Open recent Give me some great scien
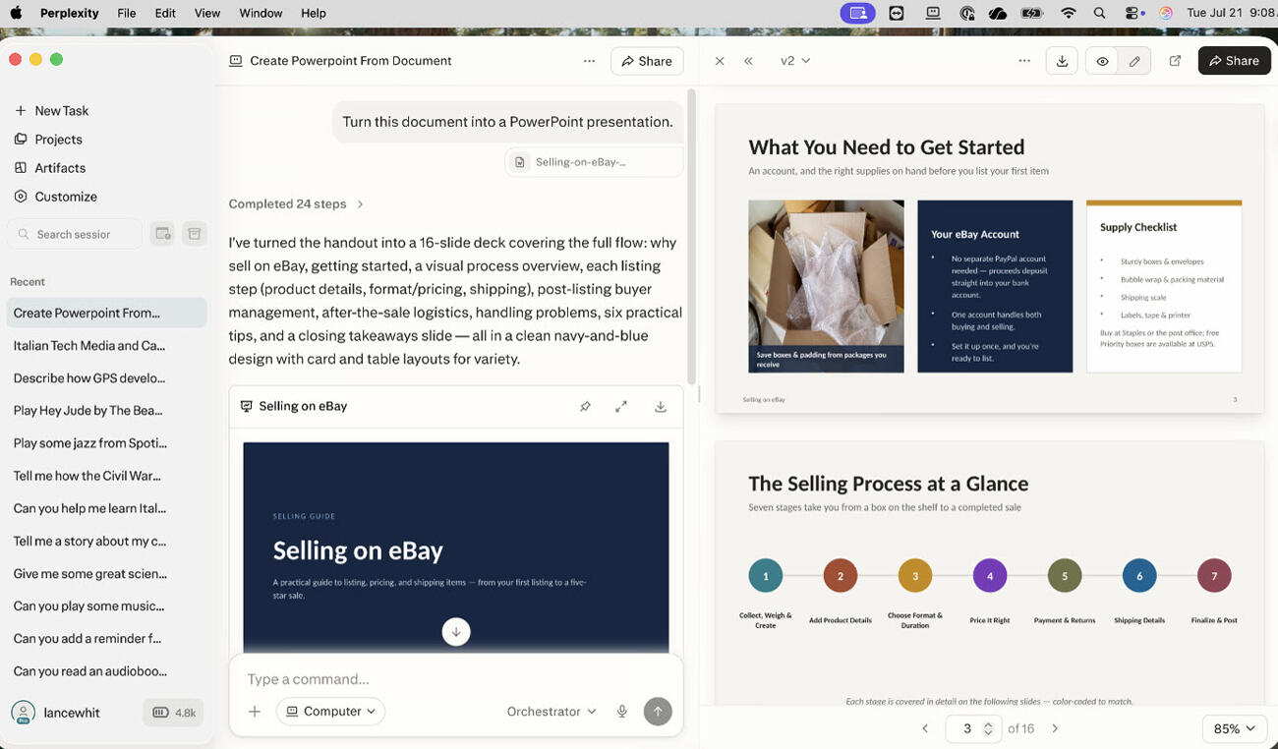1278x749 pixels. pyautogui.click(x=106, y=573)
